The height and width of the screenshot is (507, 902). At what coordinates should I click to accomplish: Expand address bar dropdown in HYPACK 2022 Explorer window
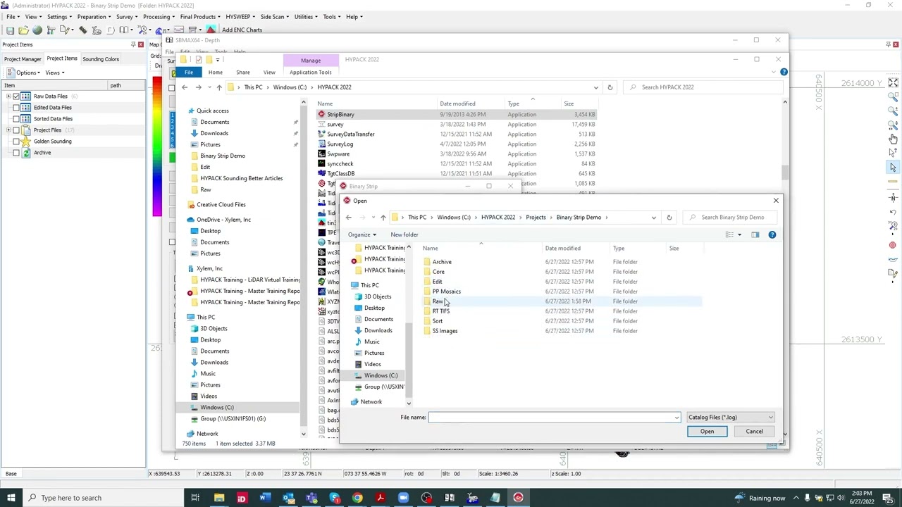[595, 87]
